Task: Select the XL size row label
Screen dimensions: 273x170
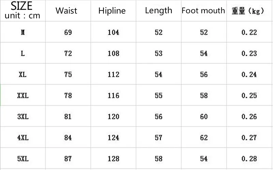Action: coord(23,74)
